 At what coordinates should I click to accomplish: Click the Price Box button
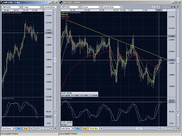pos(94,128)
